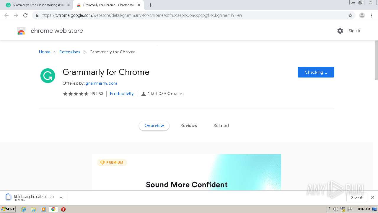378x213 pixels.
Task: Open web store settings gear
Action: click(x=340, y=31)
